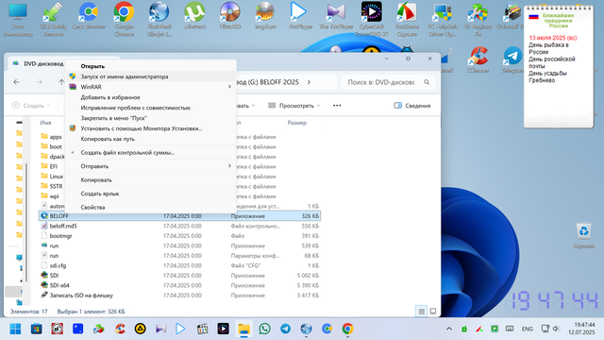This screenshot has height=340, width=604.
Task: Open Telegram from the taskbar
Action: [x=285, y=329]
